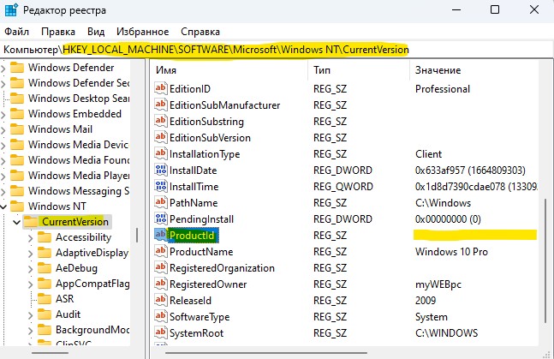Click the EditionID string value icon
Image resolution: width=554 pixels, height=359 pixels.
[x=161, y=88]
